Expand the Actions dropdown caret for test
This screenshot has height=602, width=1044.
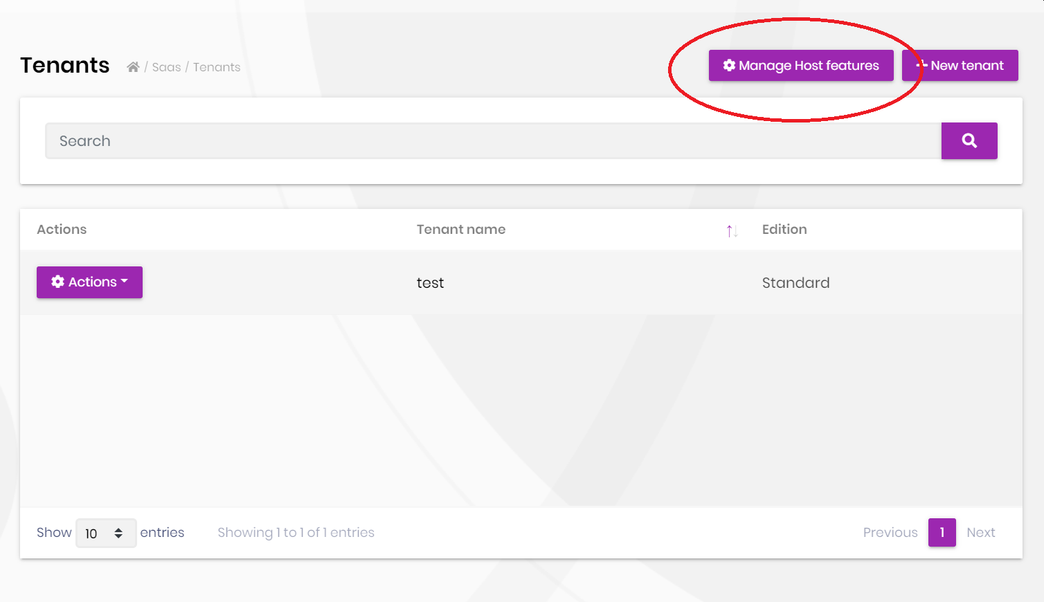(125, 281)
